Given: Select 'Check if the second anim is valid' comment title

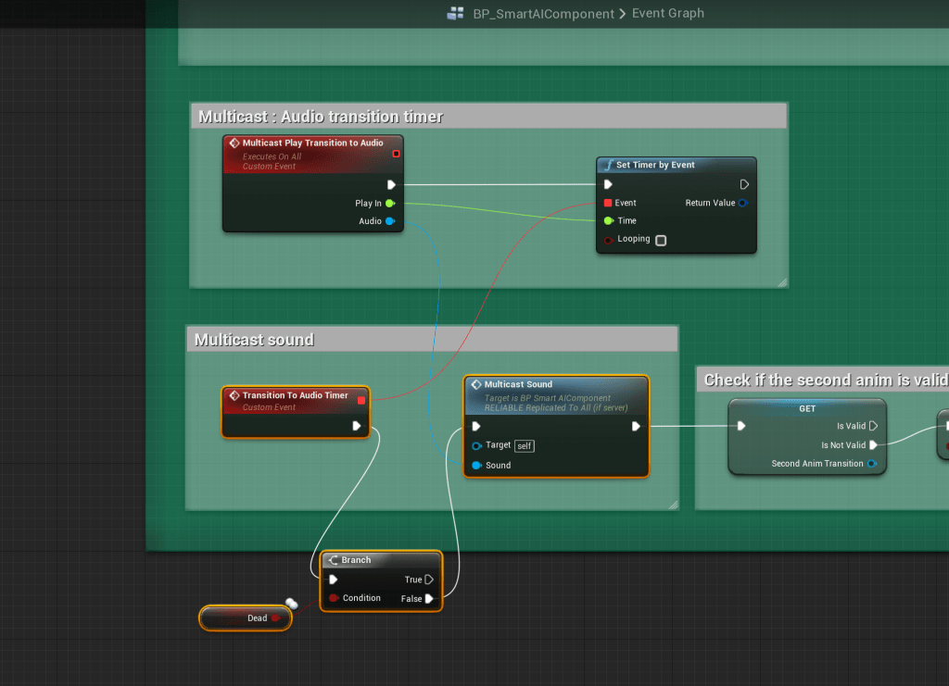Looking at the screenshot, I should (x=826, y=380).
